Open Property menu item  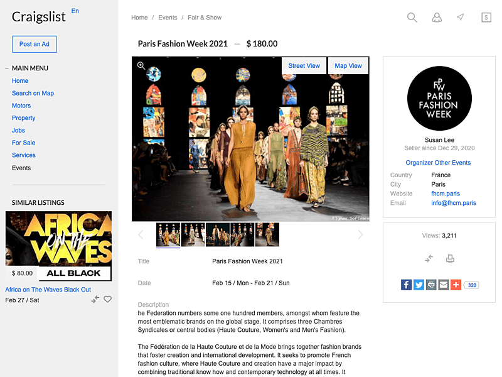click(24, 118)
